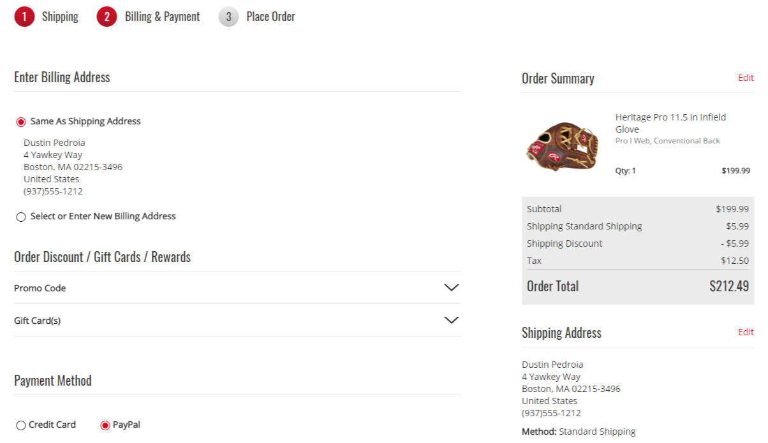
Task: Expand the Promo Code section
Action: (452, 287)
